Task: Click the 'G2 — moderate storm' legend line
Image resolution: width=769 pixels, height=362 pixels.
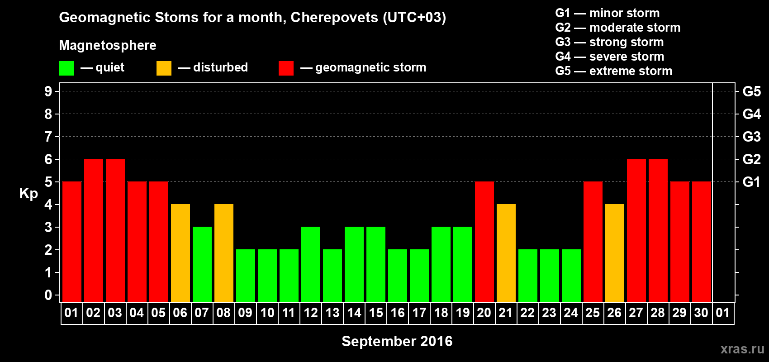Action: click(x=618, y=28)
